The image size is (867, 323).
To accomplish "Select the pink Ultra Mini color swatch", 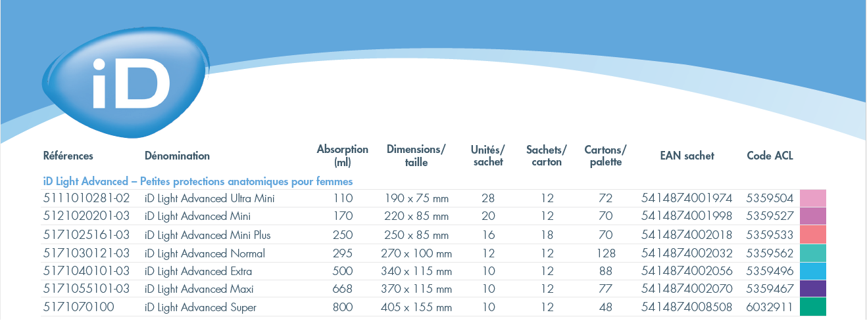I will point(813,198).
